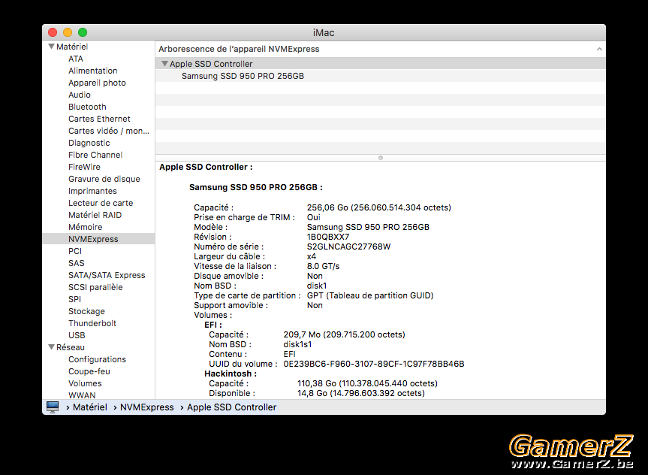Select ATA in the sidebar
648x475 pixels.
coord(76,59)
